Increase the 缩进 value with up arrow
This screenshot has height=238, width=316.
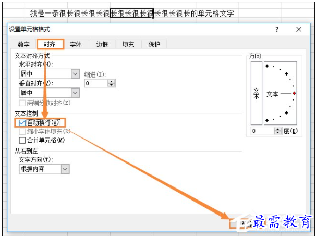click(112, 81)
